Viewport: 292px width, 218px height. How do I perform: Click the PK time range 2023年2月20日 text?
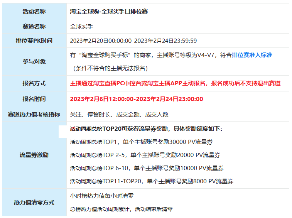click(x=133, y=41)
